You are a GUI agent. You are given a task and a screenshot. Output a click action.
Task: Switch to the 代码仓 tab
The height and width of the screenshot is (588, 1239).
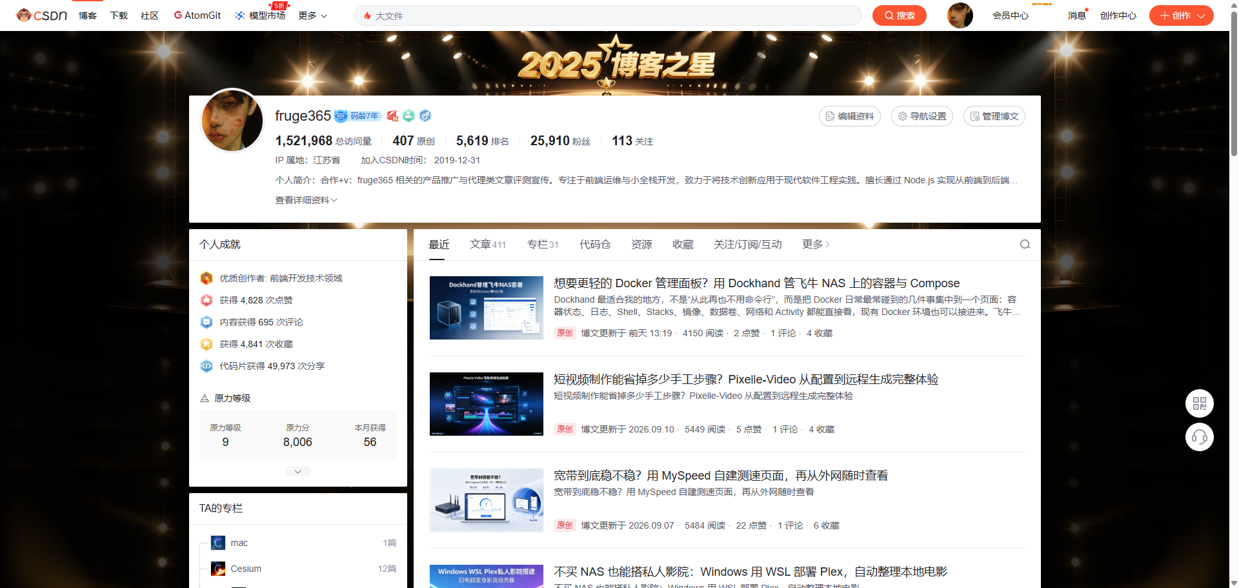coord(595,244)
